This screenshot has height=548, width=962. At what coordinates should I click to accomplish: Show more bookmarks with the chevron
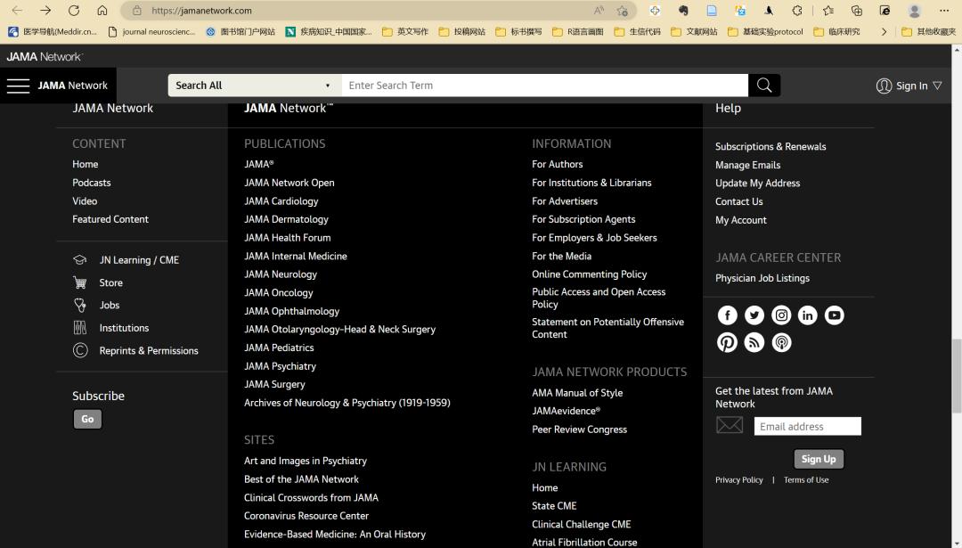click(884, 32)
